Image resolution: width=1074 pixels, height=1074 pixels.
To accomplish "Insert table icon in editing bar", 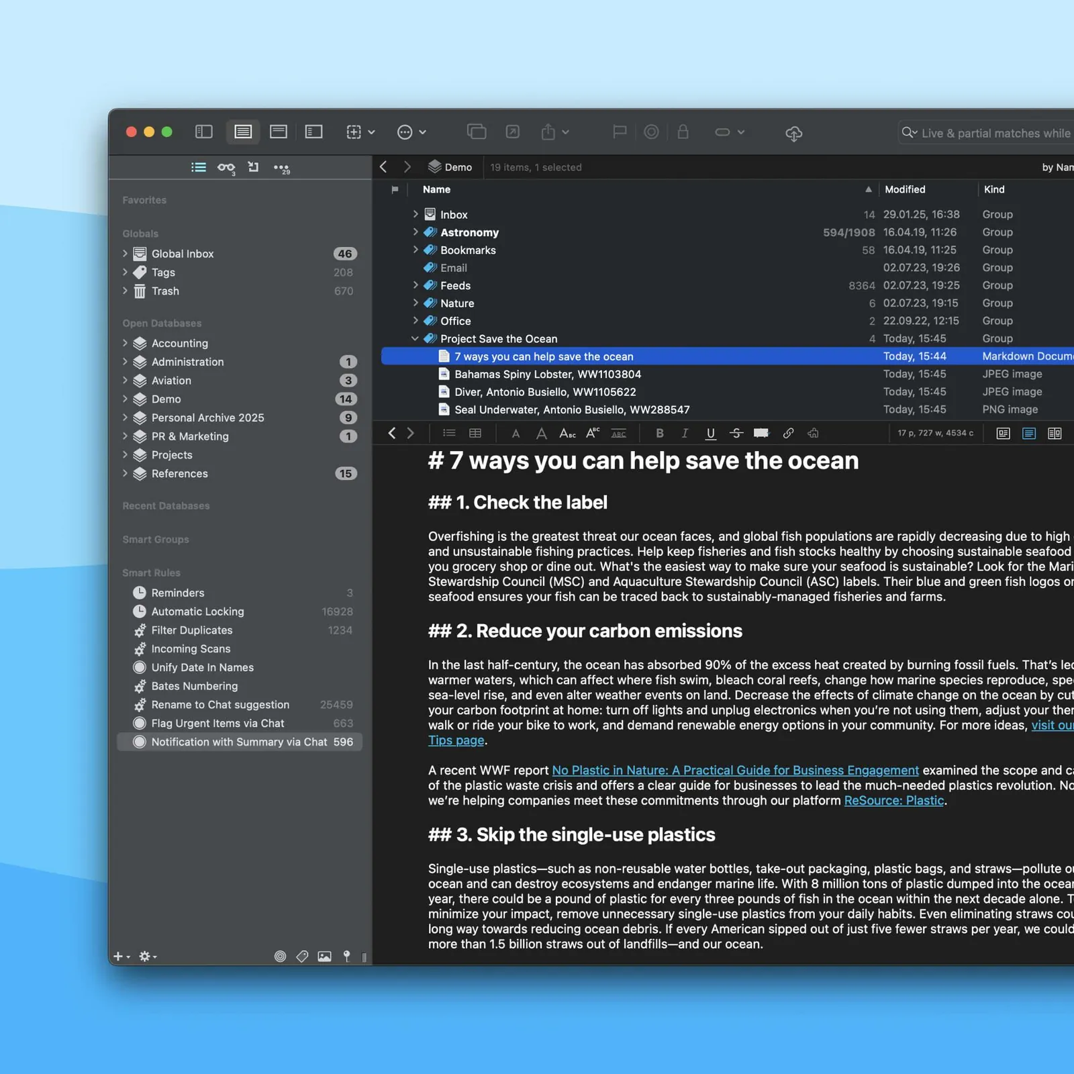I will pyautogui.click(x=475, y=434).
